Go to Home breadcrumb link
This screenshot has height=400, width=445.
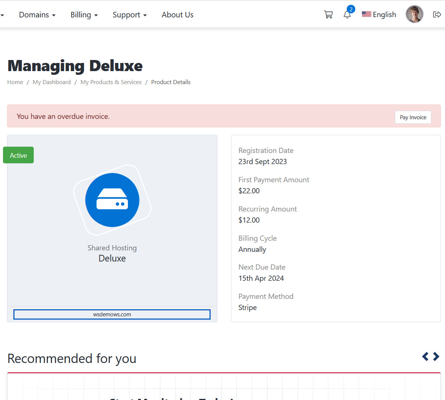(15, 82)
